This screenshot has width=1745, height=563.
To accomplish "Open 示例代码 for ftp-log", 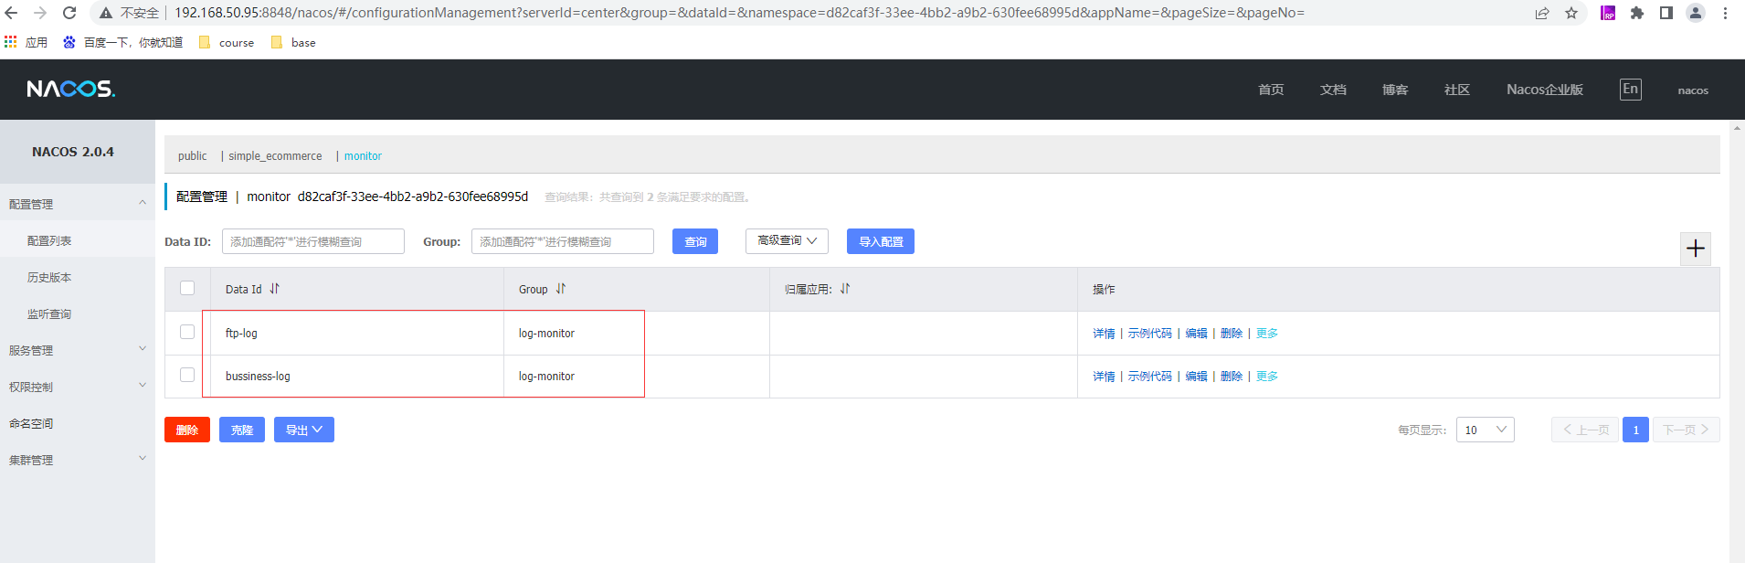I will 1149,334.
